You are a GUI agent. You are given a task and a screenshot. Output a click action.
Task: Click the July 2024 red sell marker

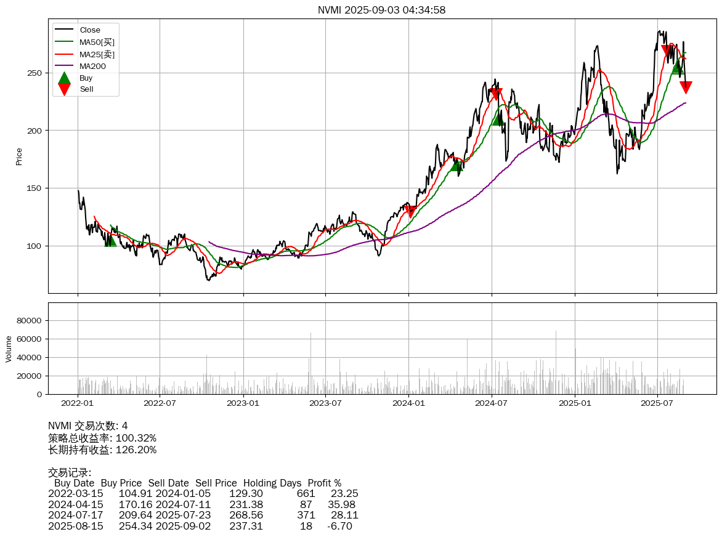coord(496,94)
